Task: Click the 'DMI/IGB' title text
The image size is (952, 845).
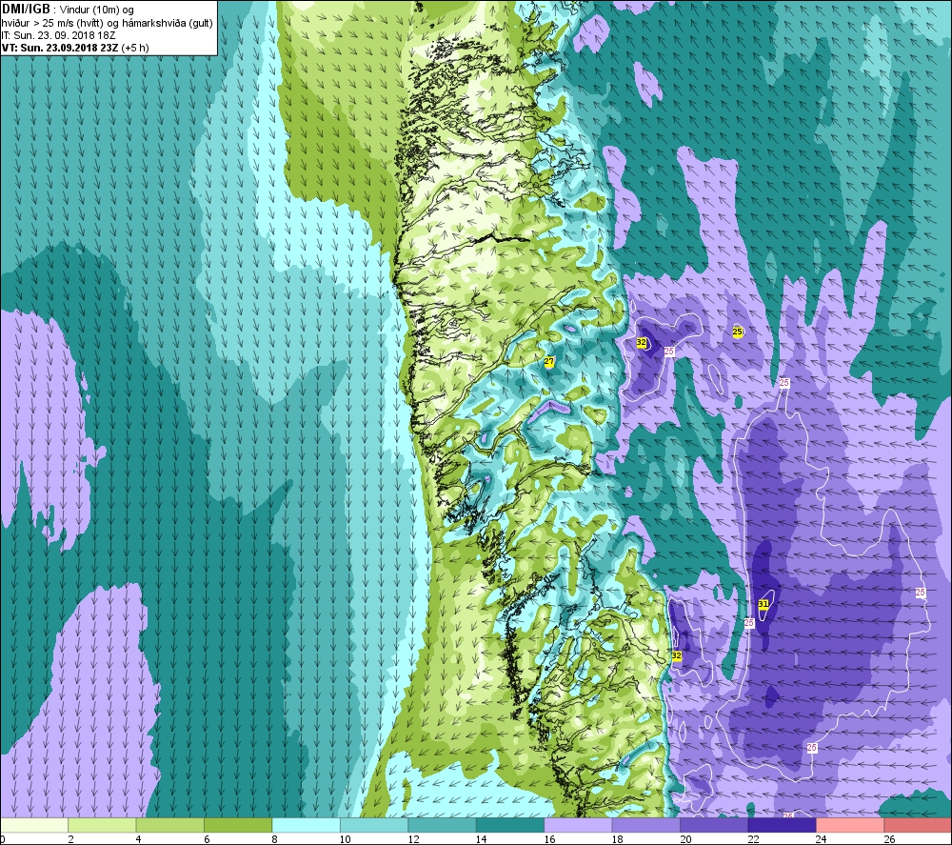Action: (x=26, y=10)
